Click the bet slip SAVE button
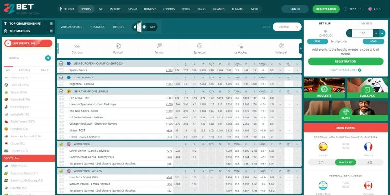 pos(317,41)
